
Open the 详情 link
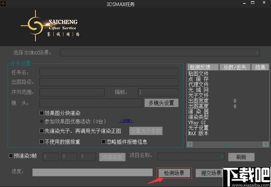(127, 121)
